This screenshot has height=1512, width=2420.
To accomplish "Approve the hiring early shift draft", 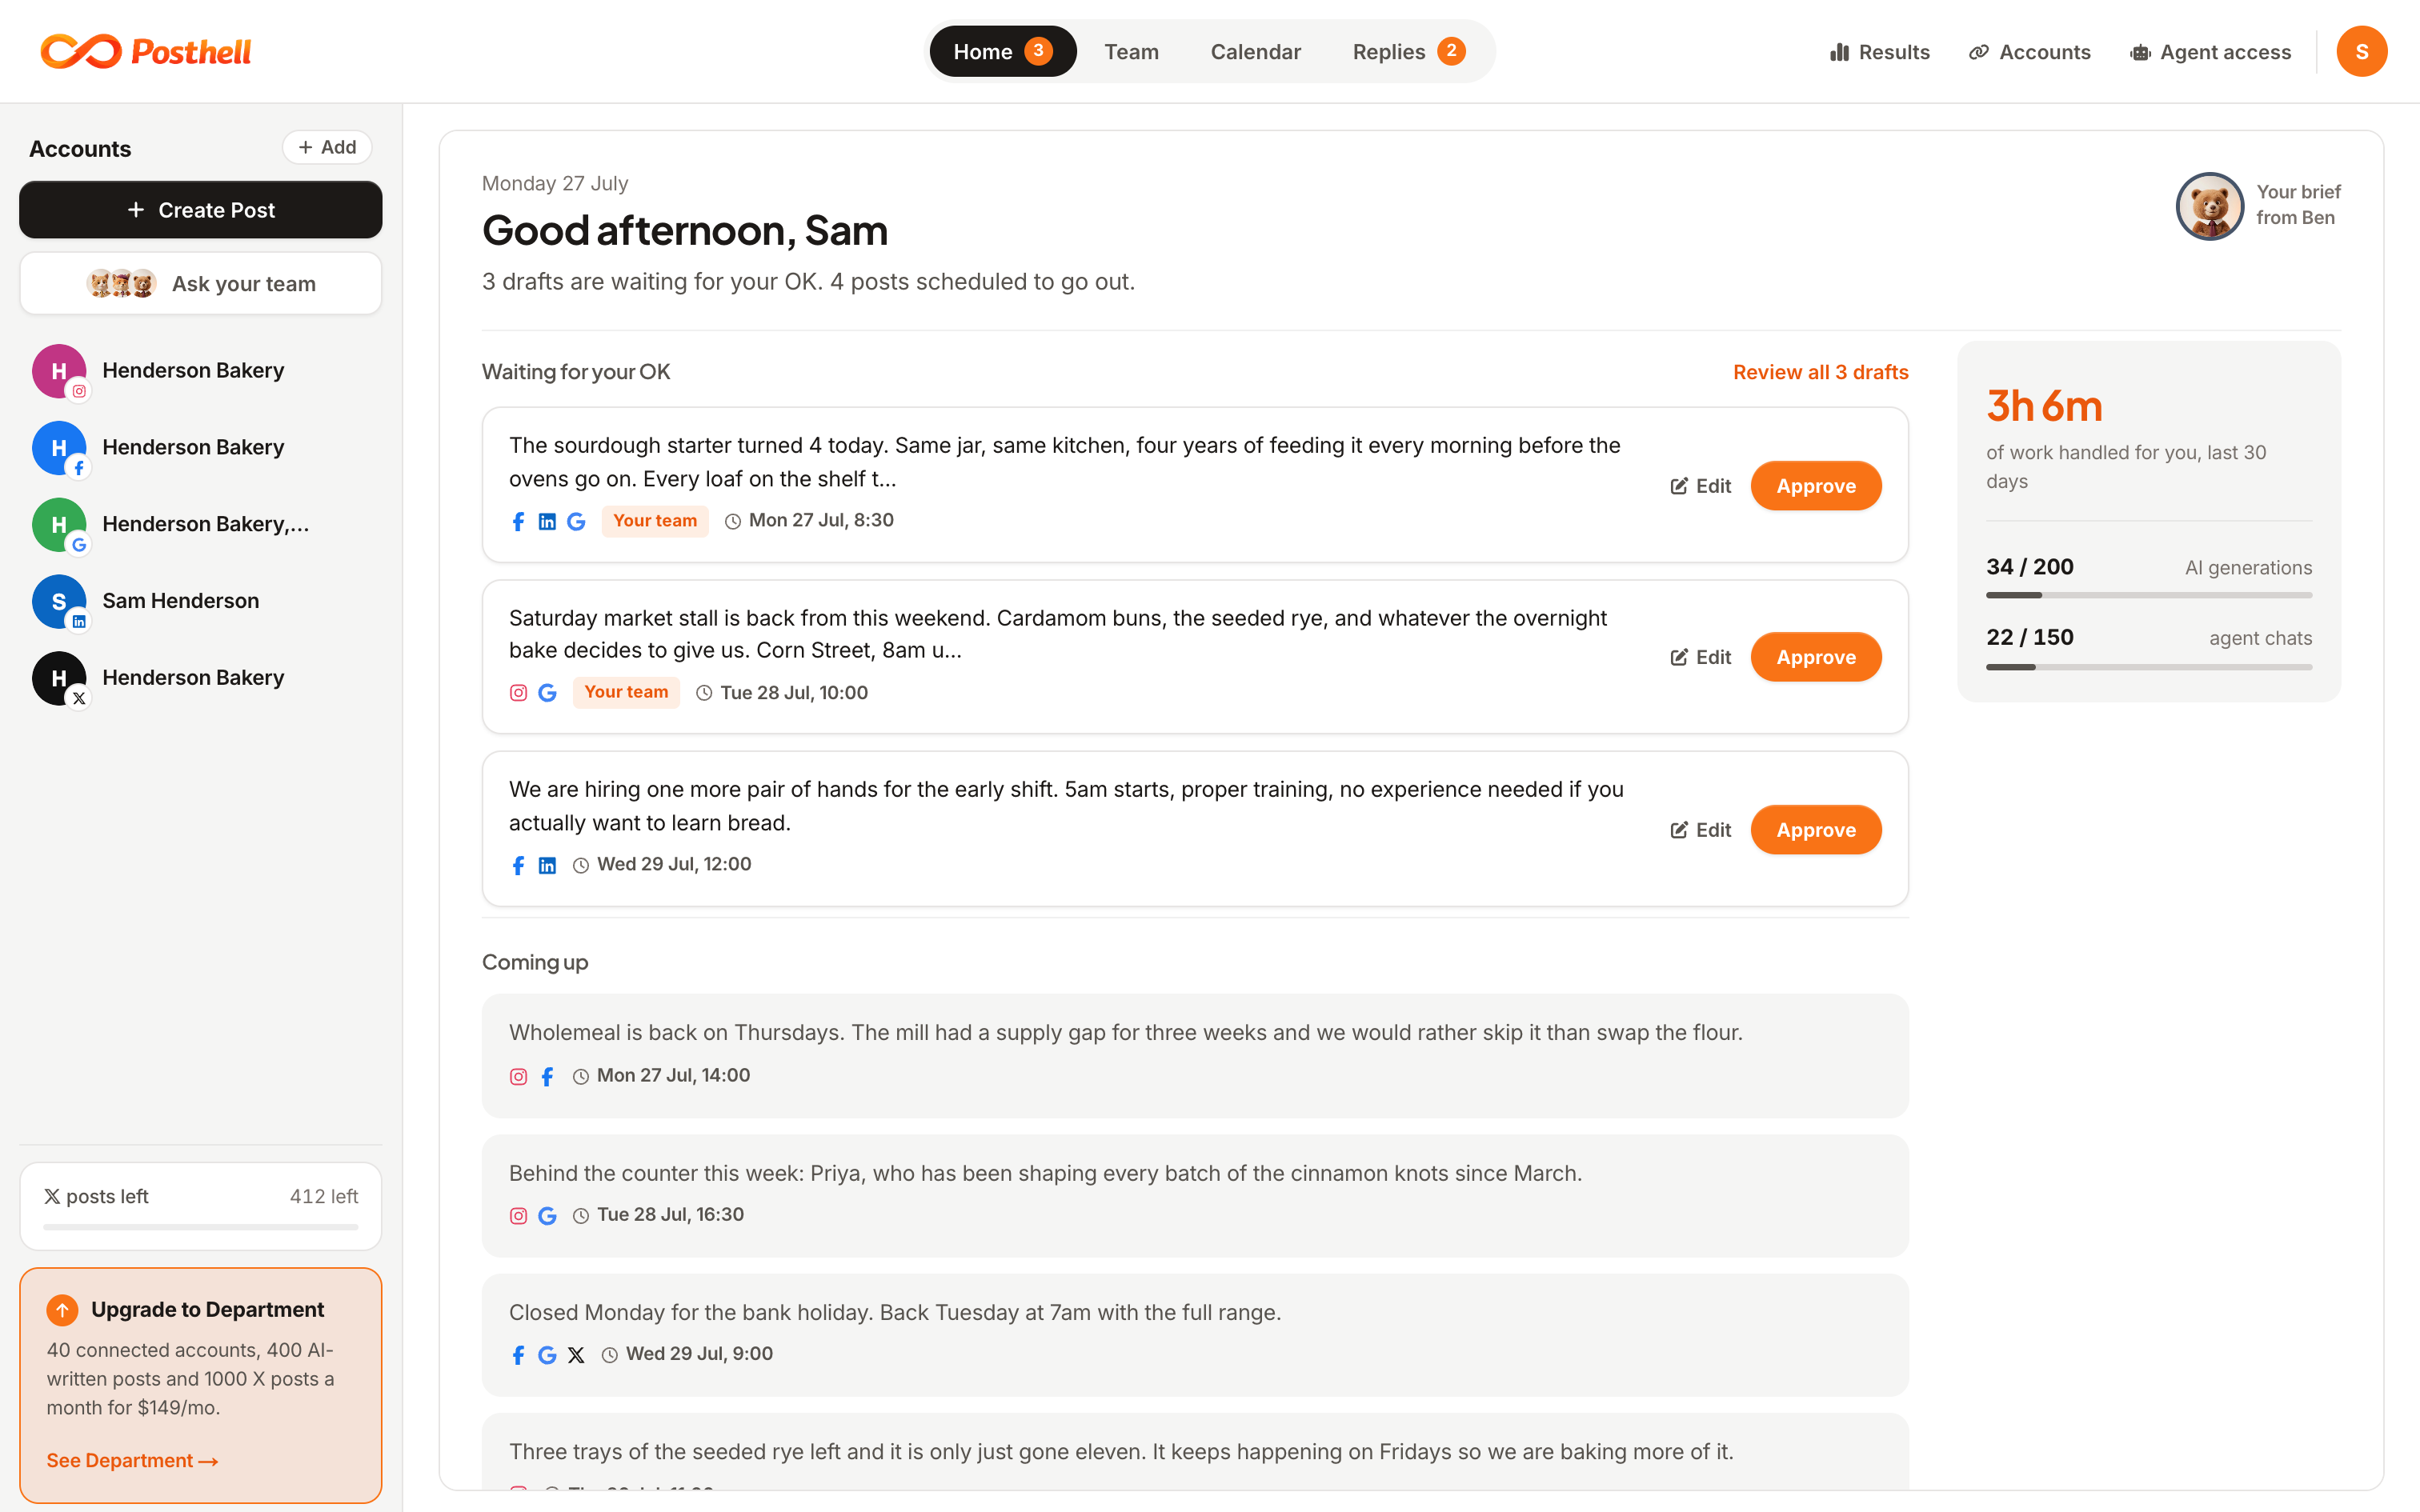I will click(x=1815, y=830).
